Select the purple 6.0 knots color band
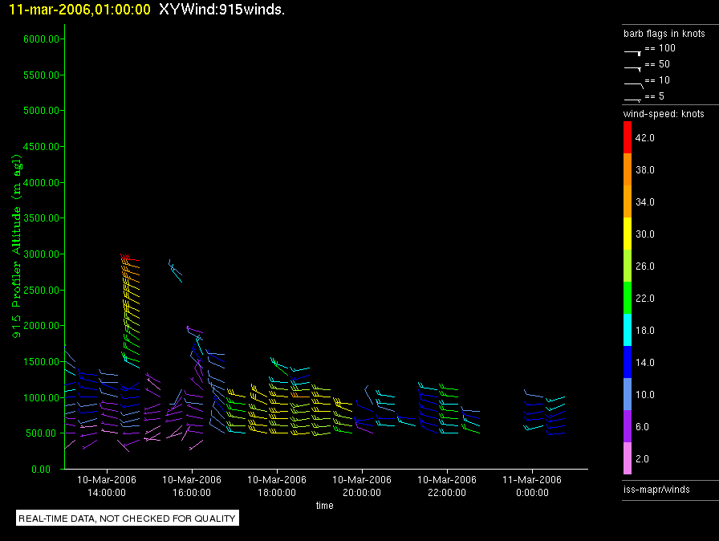Screen dimensions: 719x541 coord(628,427)
